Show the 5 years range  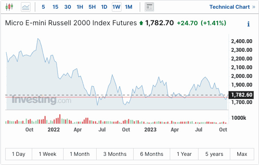214,154
